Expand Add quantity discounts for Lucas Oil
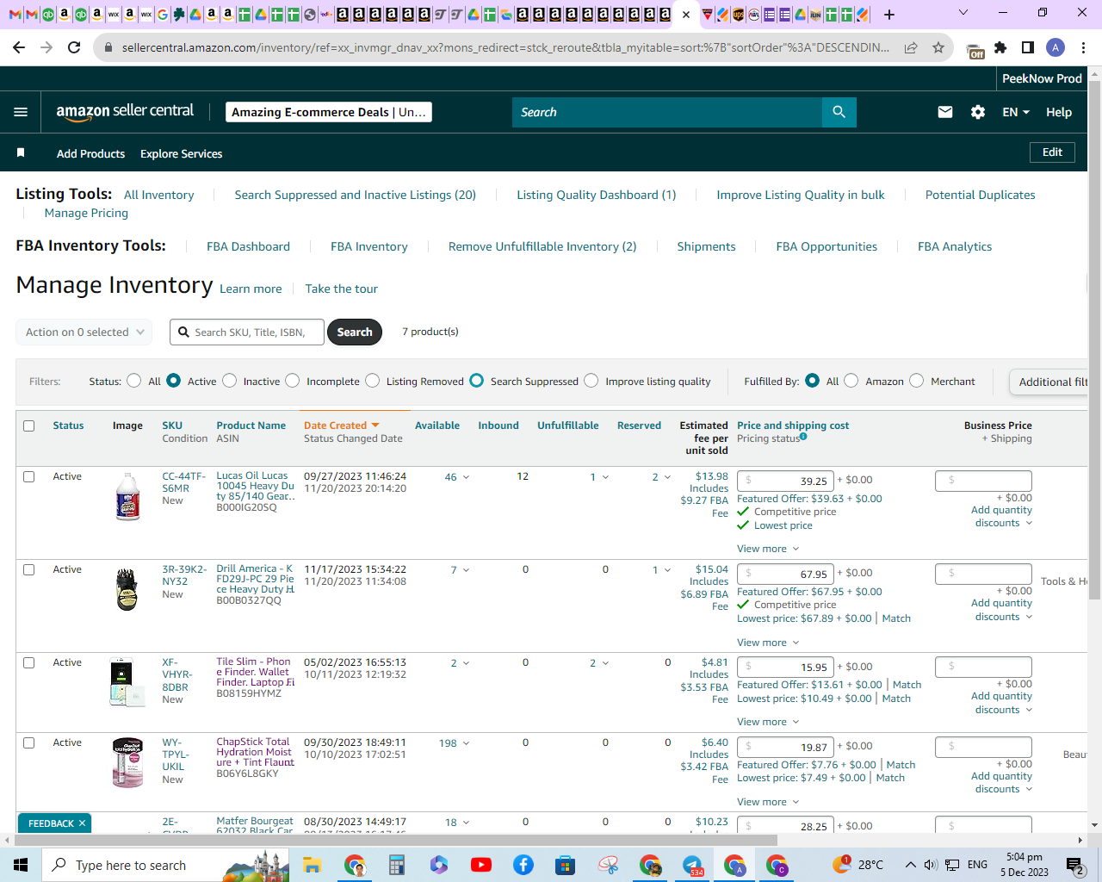The width and height of the screenshot is (1102, 882). point(1002,517)
